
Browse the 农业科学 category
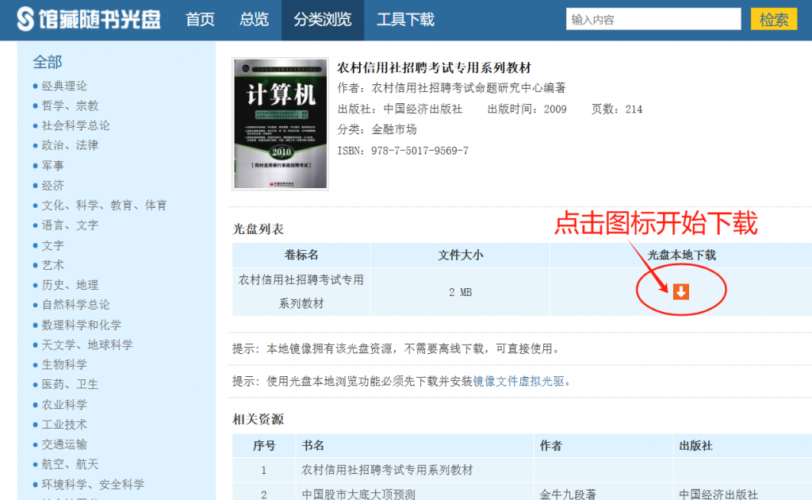[64, 405]
